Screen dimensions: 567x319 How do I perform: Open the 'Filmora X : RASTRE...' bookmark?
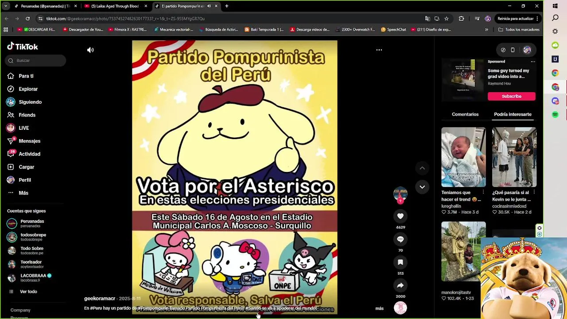pyautogui.click(x=127, y=30)
